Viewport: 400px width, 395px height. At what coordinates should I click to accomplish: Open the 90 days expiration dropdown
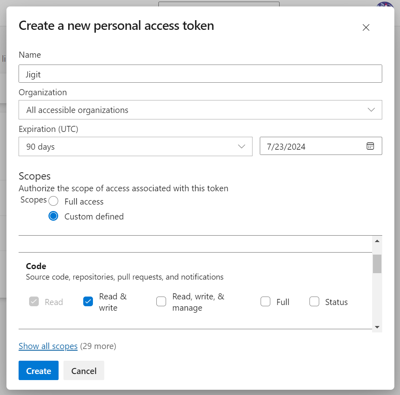click(135, 146)
